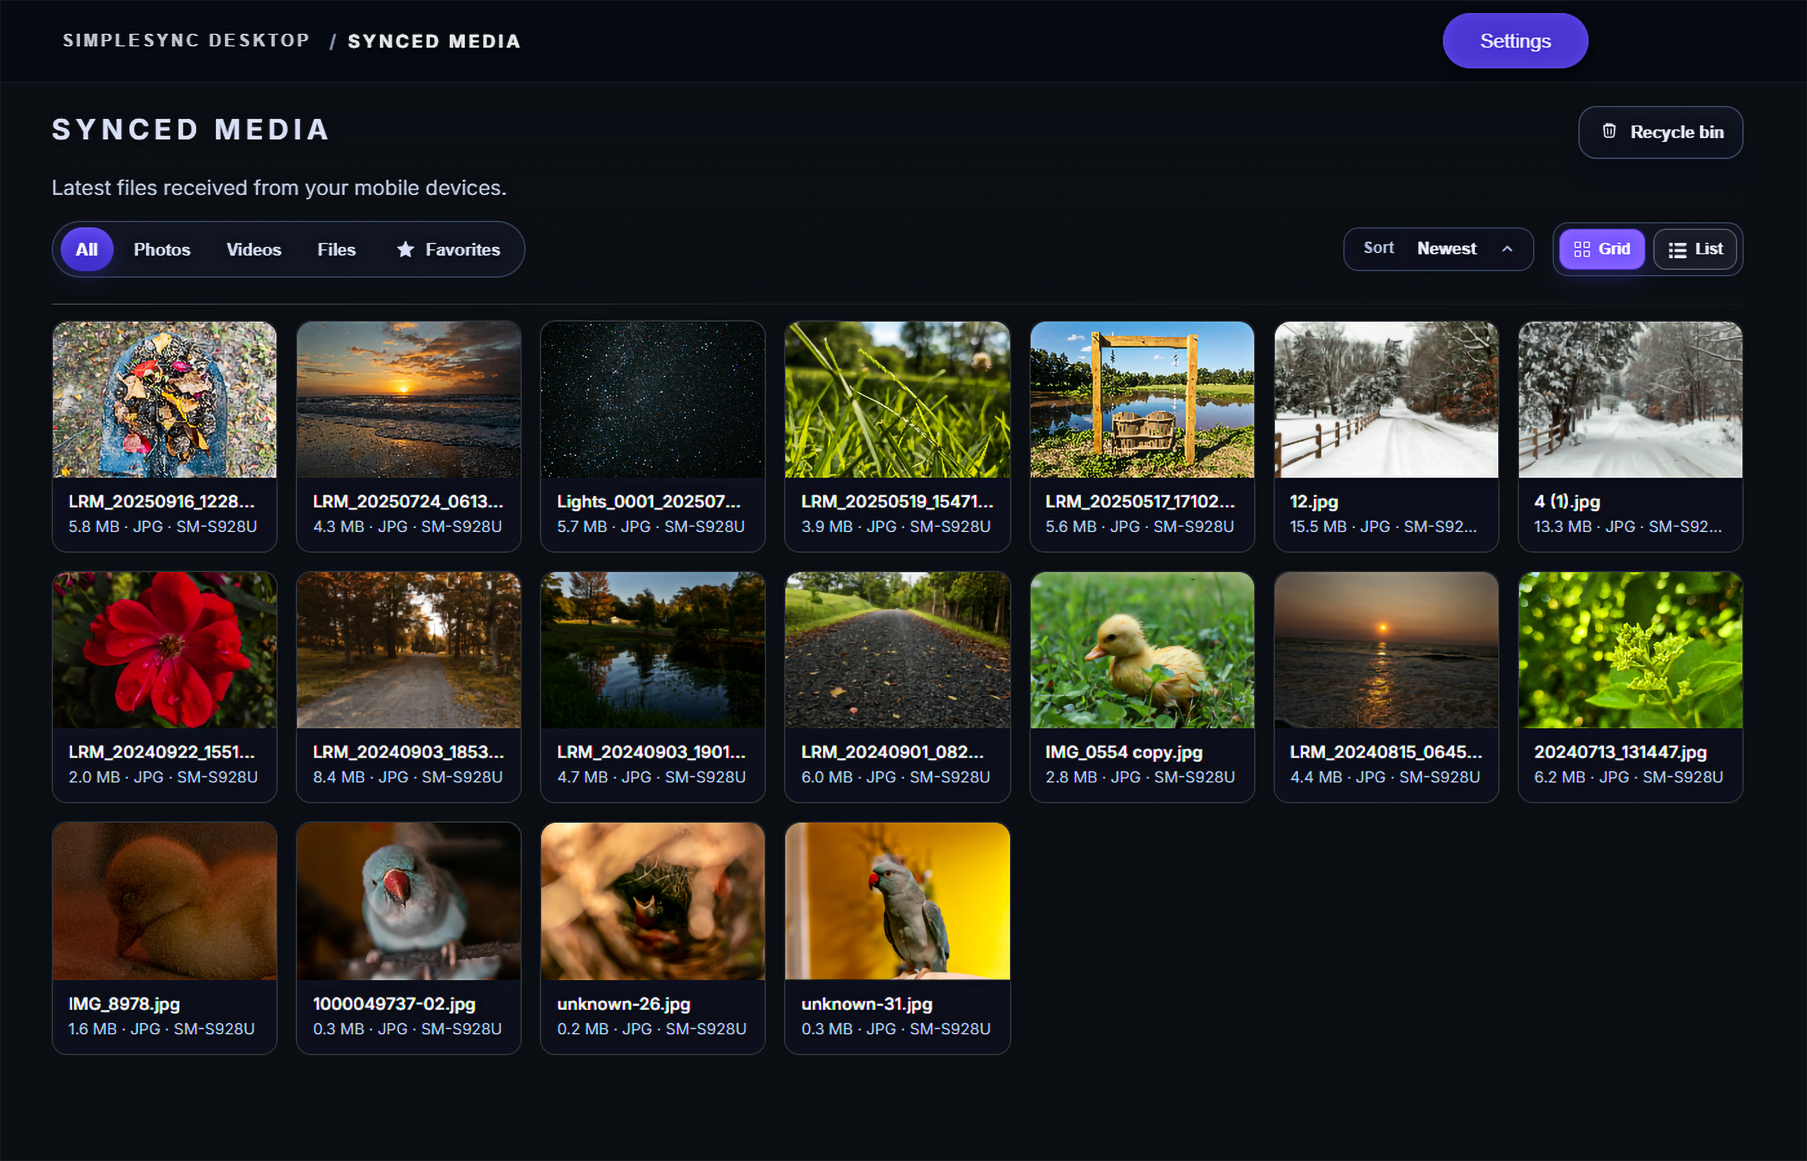Open the Settings button
The width and height of the screenshot is (1807, 1161).
point(1514,41)
